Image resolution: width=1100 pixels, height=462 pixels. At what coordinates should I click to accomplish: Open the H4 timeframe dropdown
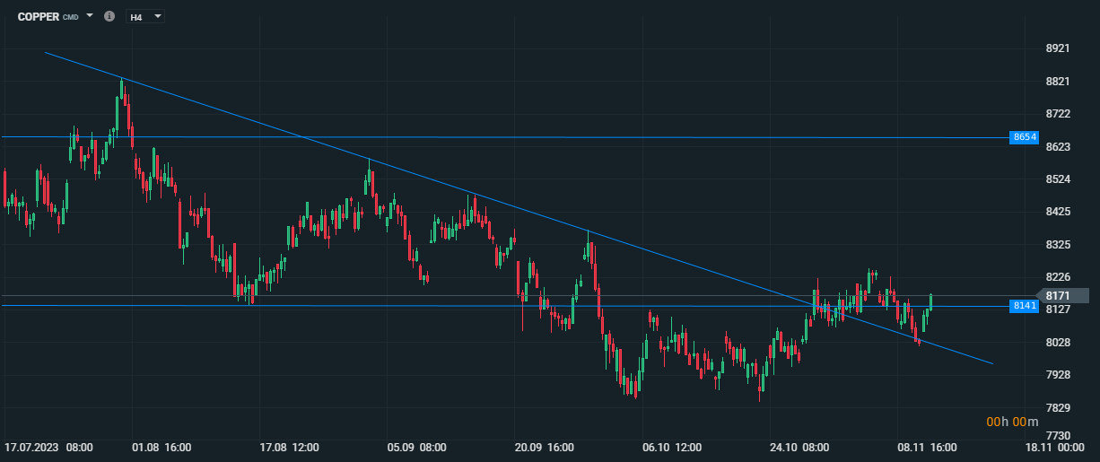click(x=144, y=16)
